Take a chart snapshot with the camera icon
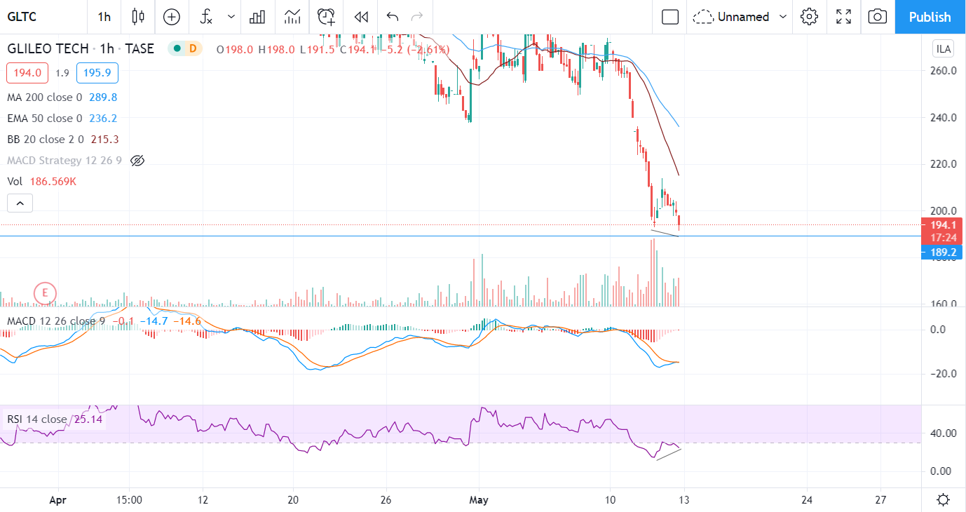Image resolution: width=966 pixels, height=512 pixels. pyautogui.click(x=877, y=17)
